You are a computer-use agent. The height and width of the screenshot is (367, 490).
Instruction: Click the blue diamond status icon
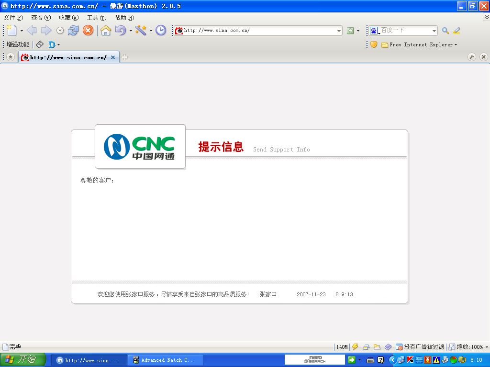click(x=388, y=347)
